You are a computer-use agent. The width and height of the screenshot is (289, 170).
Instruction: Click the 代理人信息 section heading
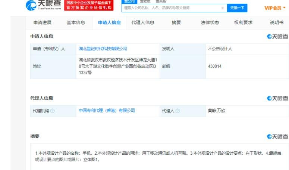42,98
